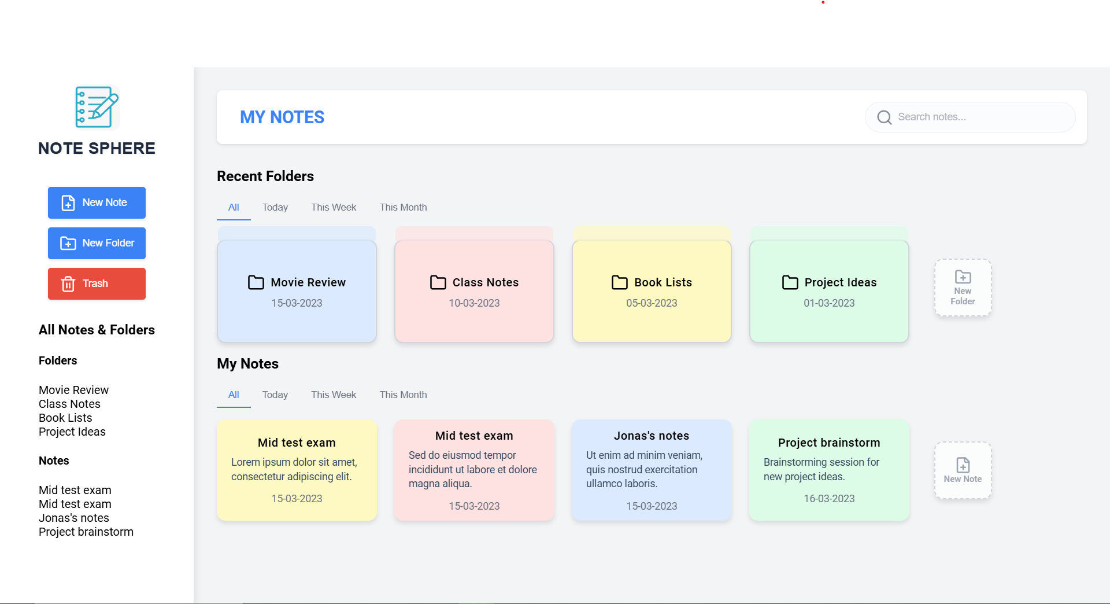Open the yellow Mid test exam note card
This screenshot has height=604, width=1110.
click(x=297, y=470)
